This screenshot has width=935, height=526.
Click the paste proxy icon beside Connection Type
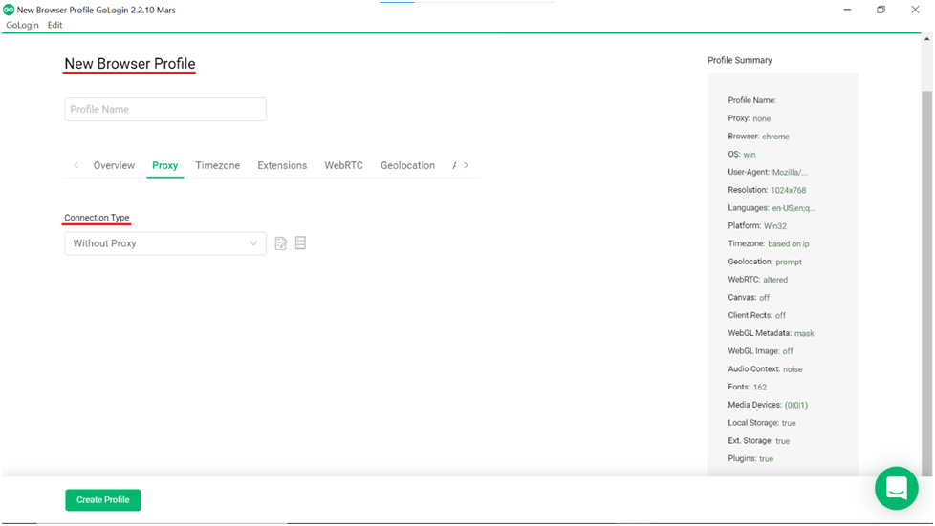click(281, 243)
